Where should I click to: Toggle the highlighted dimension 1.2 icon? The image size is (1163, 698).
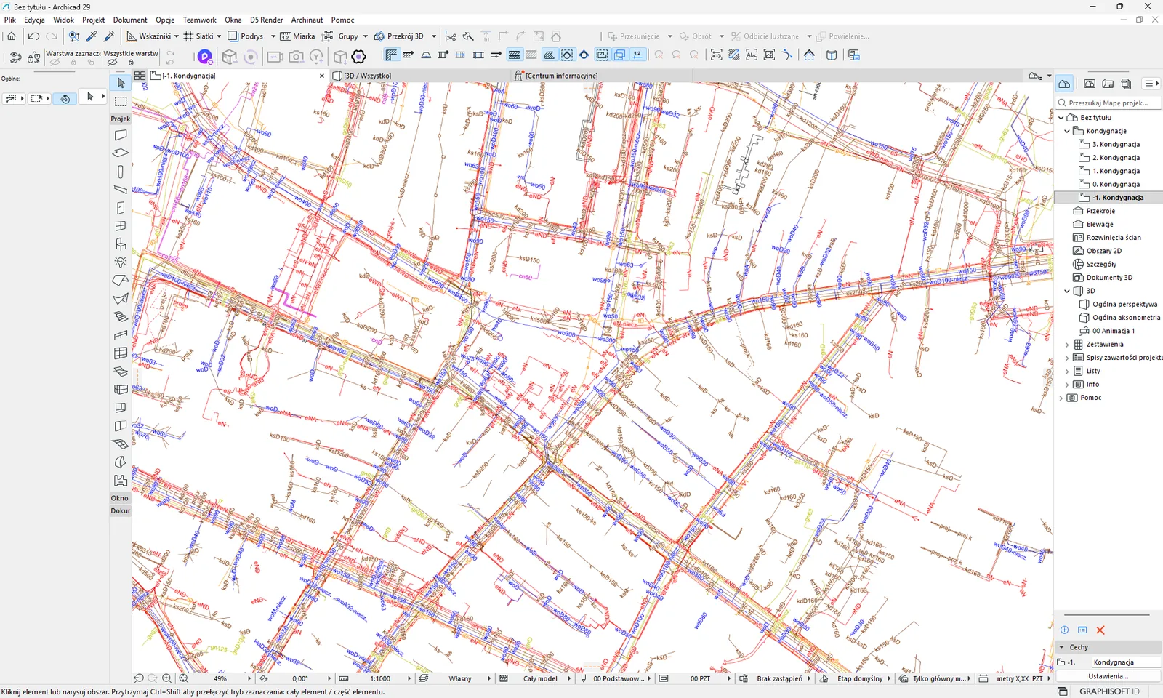tap(637, 55)
